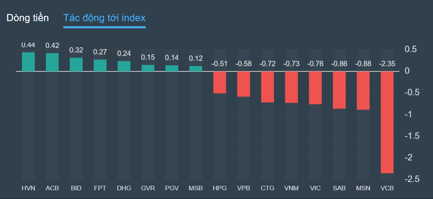Switch to the Dòng tiền tab

coord(28,18)
